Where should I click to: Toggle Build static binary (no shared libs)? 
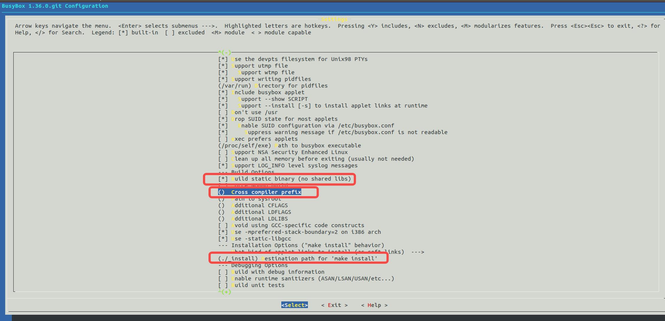(x=284, y=179)
